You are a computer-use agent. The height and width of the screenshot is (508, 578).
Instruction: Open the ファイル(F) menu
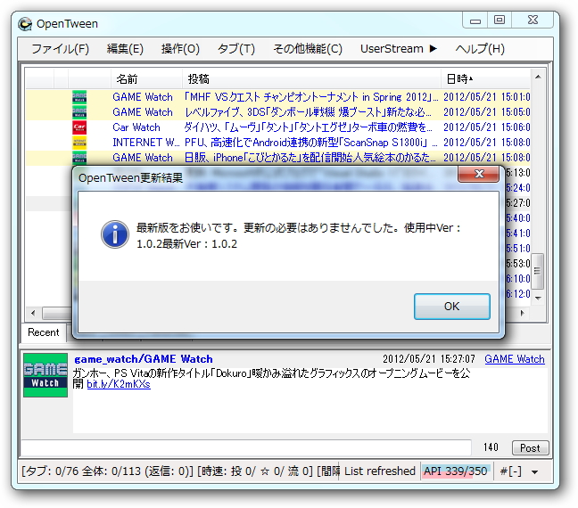click(x=60, y=49)
